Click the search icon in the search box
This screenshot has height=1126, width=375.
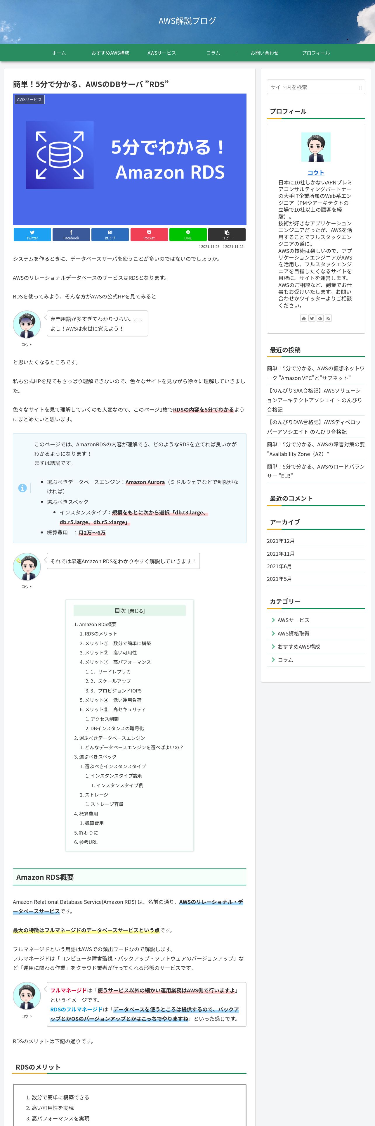click(360, 87)
